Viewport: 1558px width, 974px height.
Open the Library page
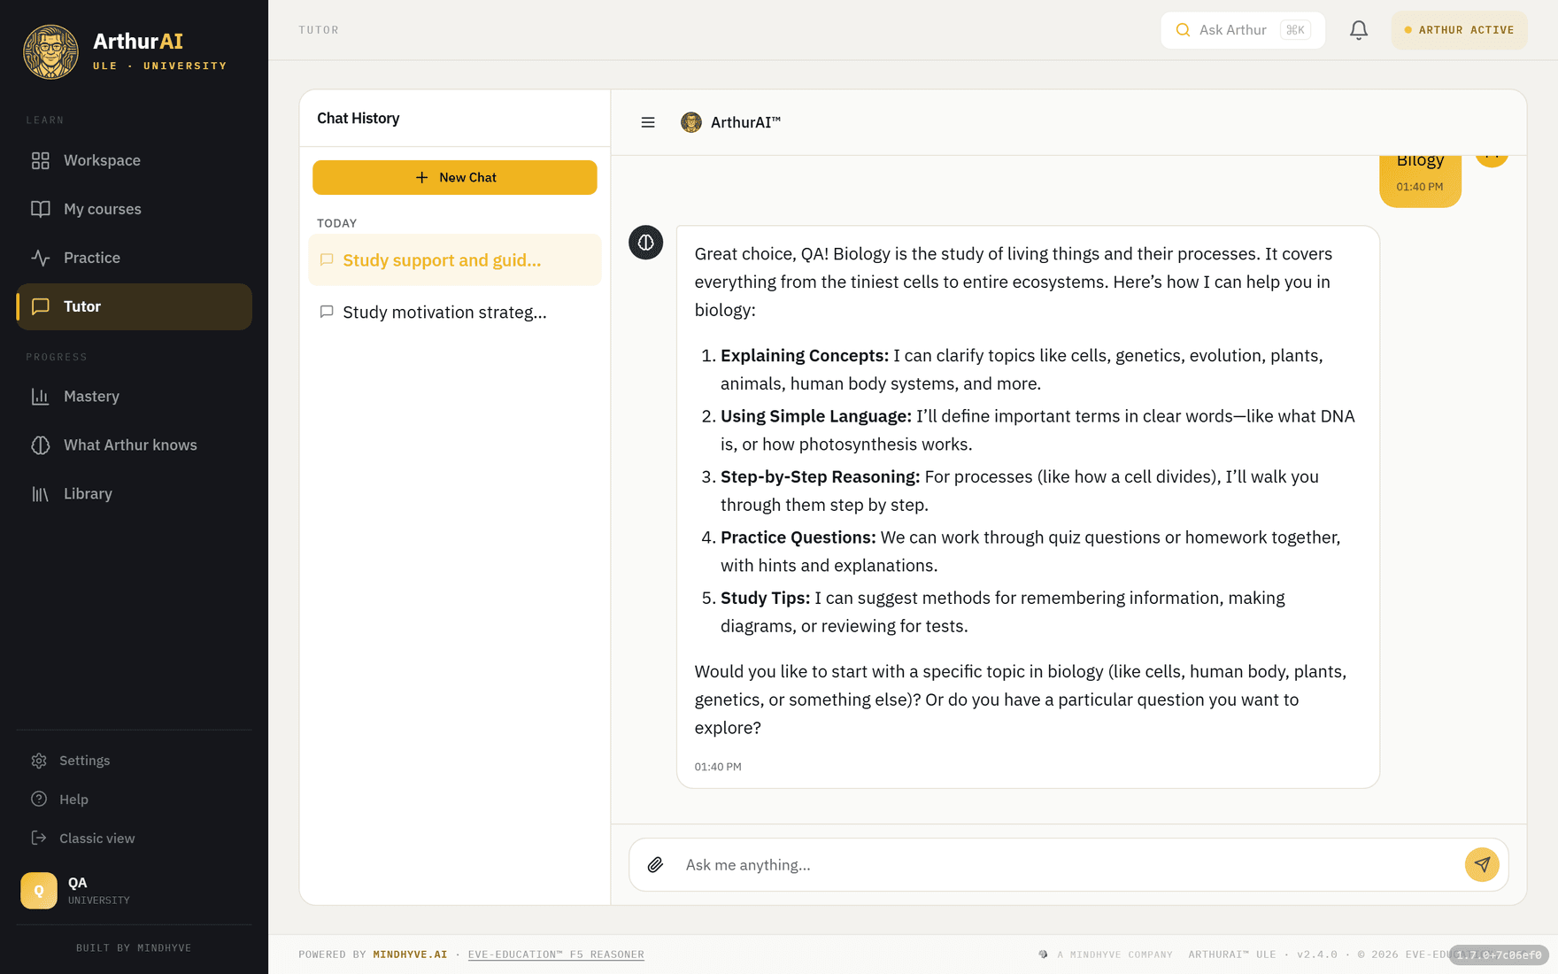point(134,493)
